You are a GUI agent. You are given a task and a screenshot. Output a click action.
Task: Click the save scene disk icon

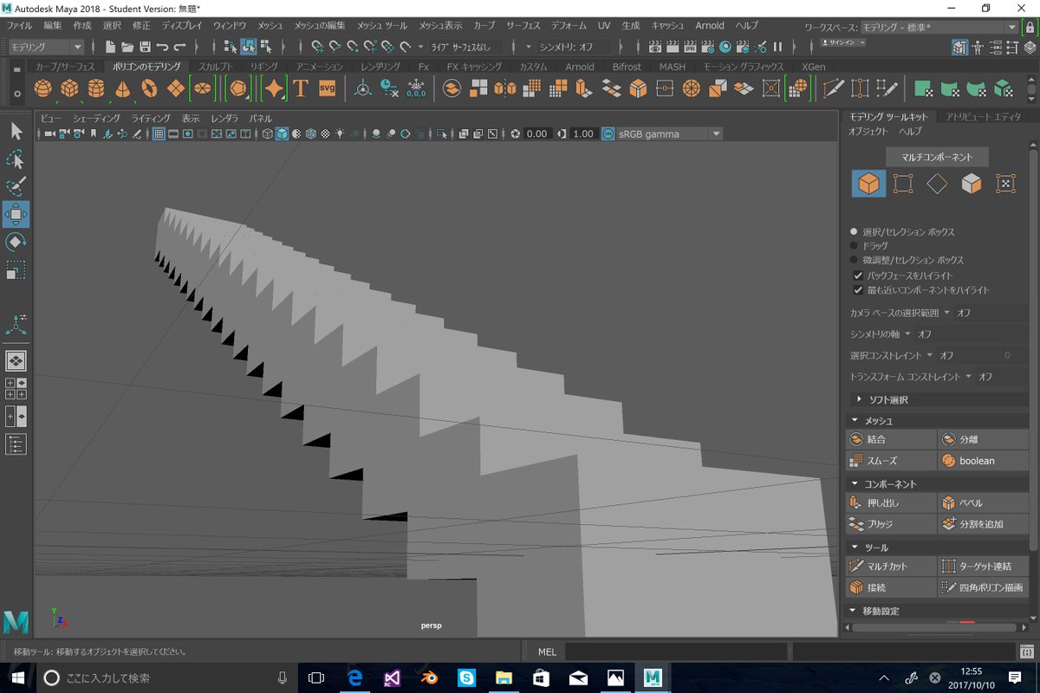coord(145,46)
